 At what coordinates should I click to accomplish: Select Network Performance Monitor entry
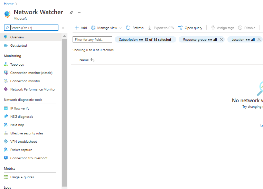point(33,89)
